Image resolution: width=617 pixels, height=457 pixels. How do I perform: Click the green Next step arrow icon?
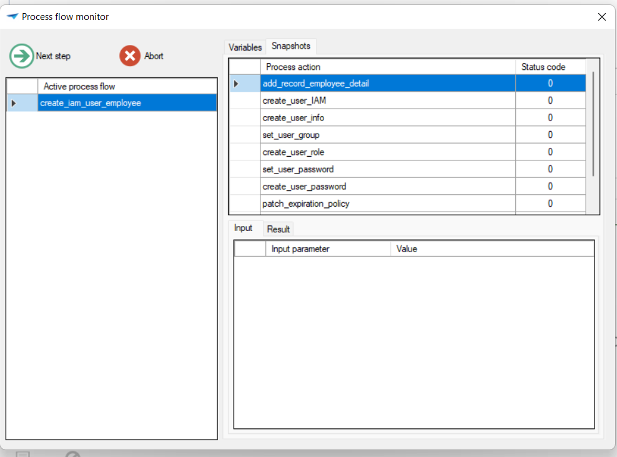(x=21, y=56)
